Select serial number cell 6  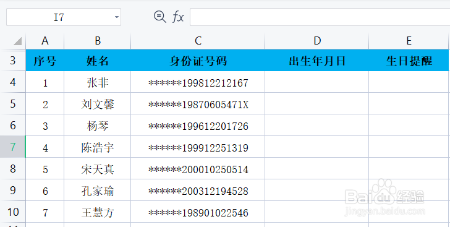[45, 191]
